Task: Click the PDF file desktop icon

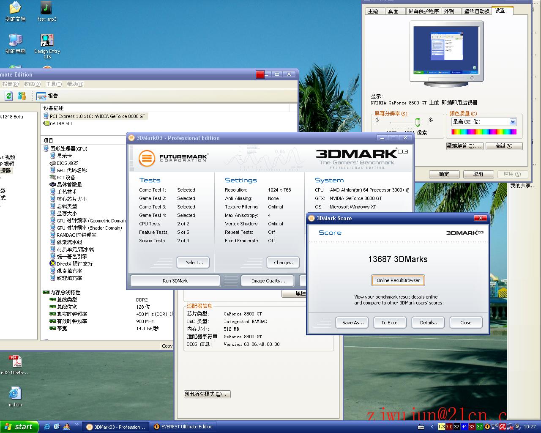Action: pos(15,362)
